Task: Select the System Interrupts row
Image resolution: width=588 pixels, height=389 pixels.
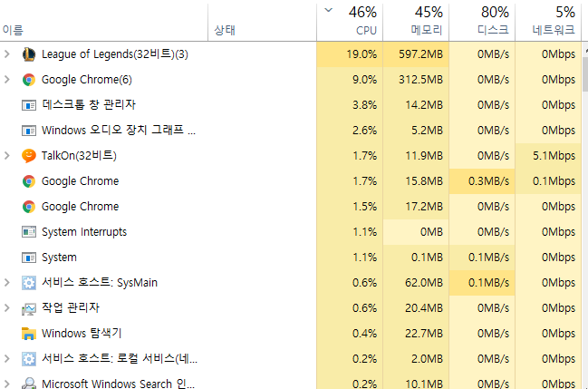Action: [291, 232]
